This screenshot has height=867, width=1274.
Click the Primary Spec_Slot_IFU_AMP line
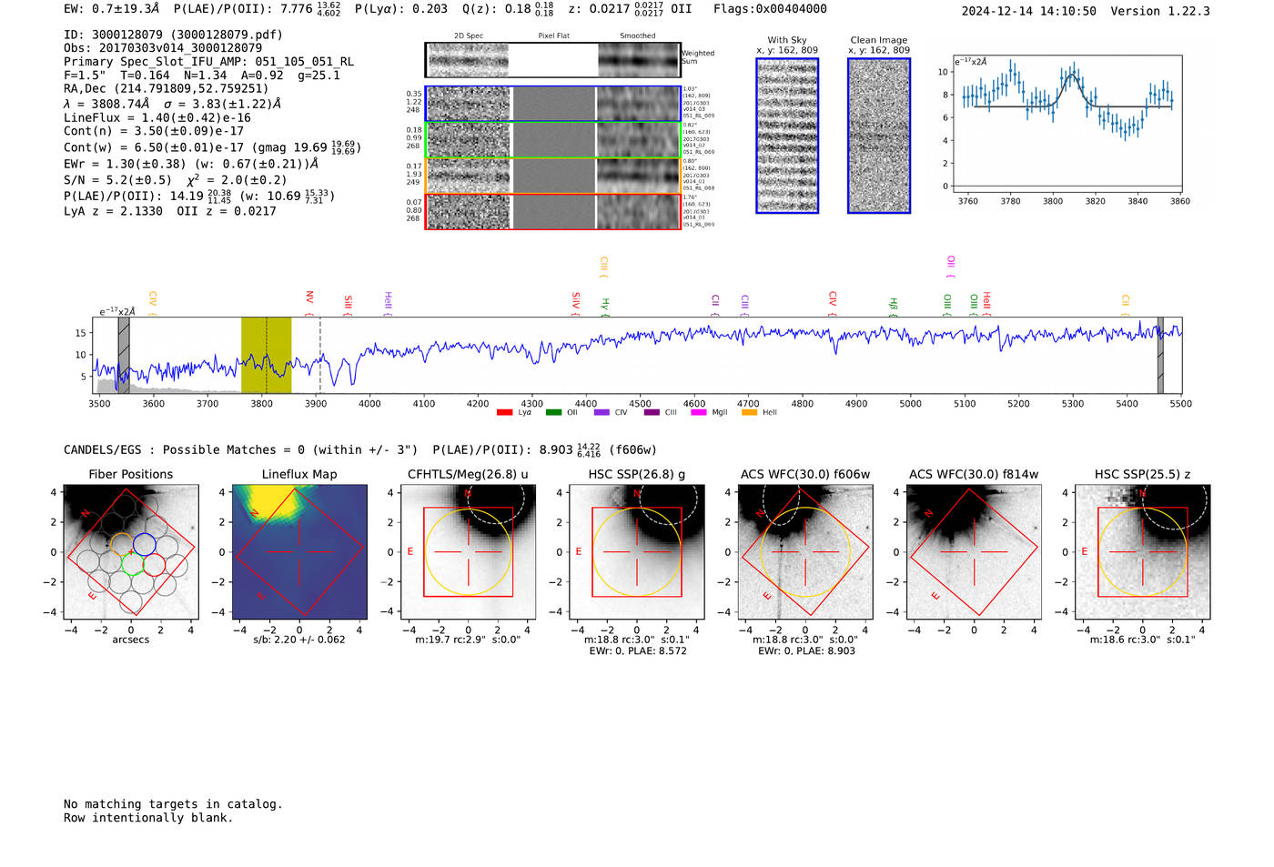209,62
